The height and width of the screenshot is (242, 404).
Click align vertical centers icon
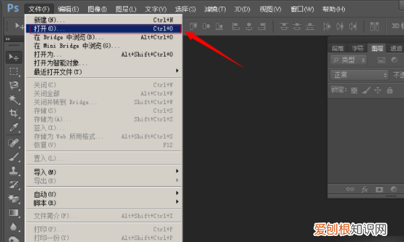tap(206, 26)
